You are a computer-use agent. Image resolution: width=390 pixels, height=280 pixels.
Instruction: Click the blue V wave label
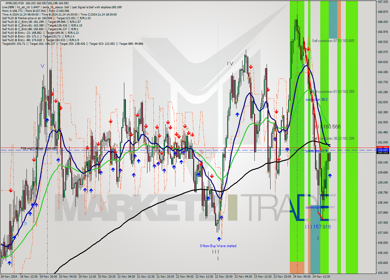pyautogui.click(x=42, y=66)
